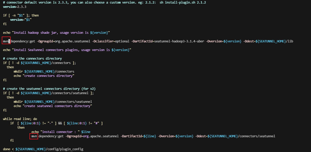Click the comment mentioning "(for v2)"
The image size is (311, 152).
click(49, 89)
